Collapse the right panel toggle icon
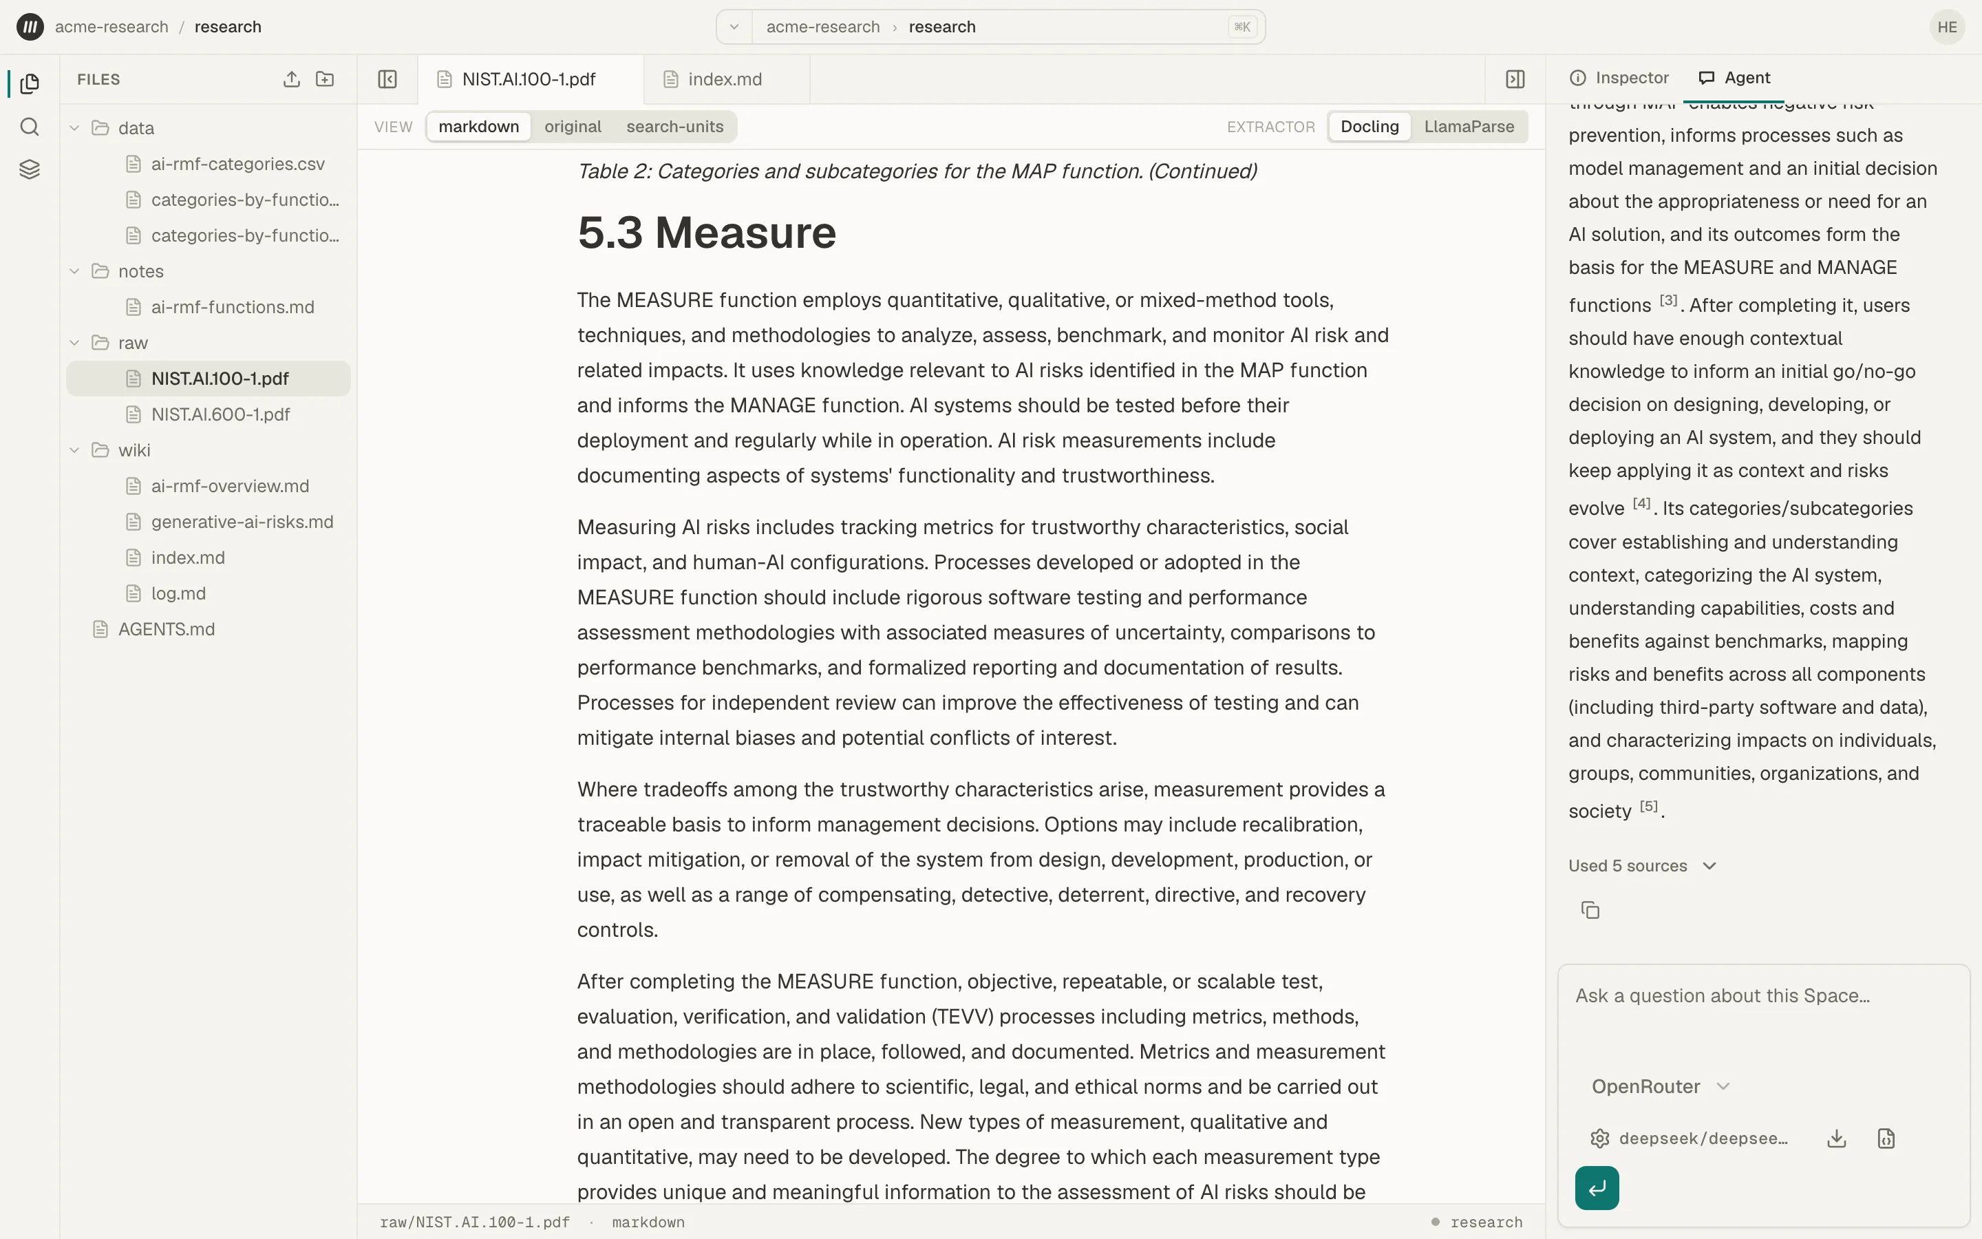 point(1515,79)
